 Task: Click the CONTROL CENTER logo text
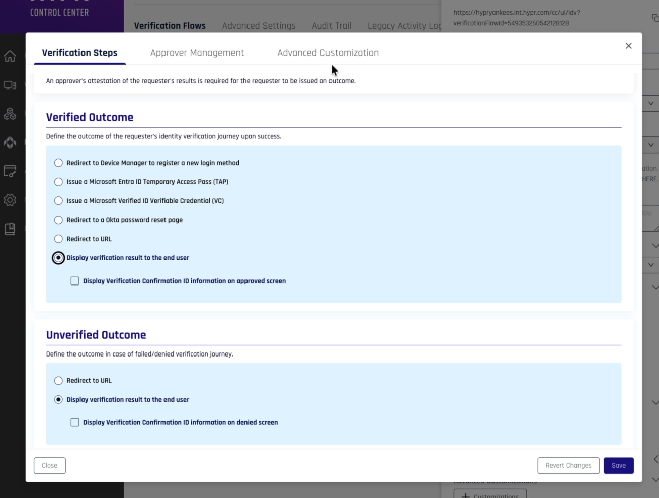point(59,12)
